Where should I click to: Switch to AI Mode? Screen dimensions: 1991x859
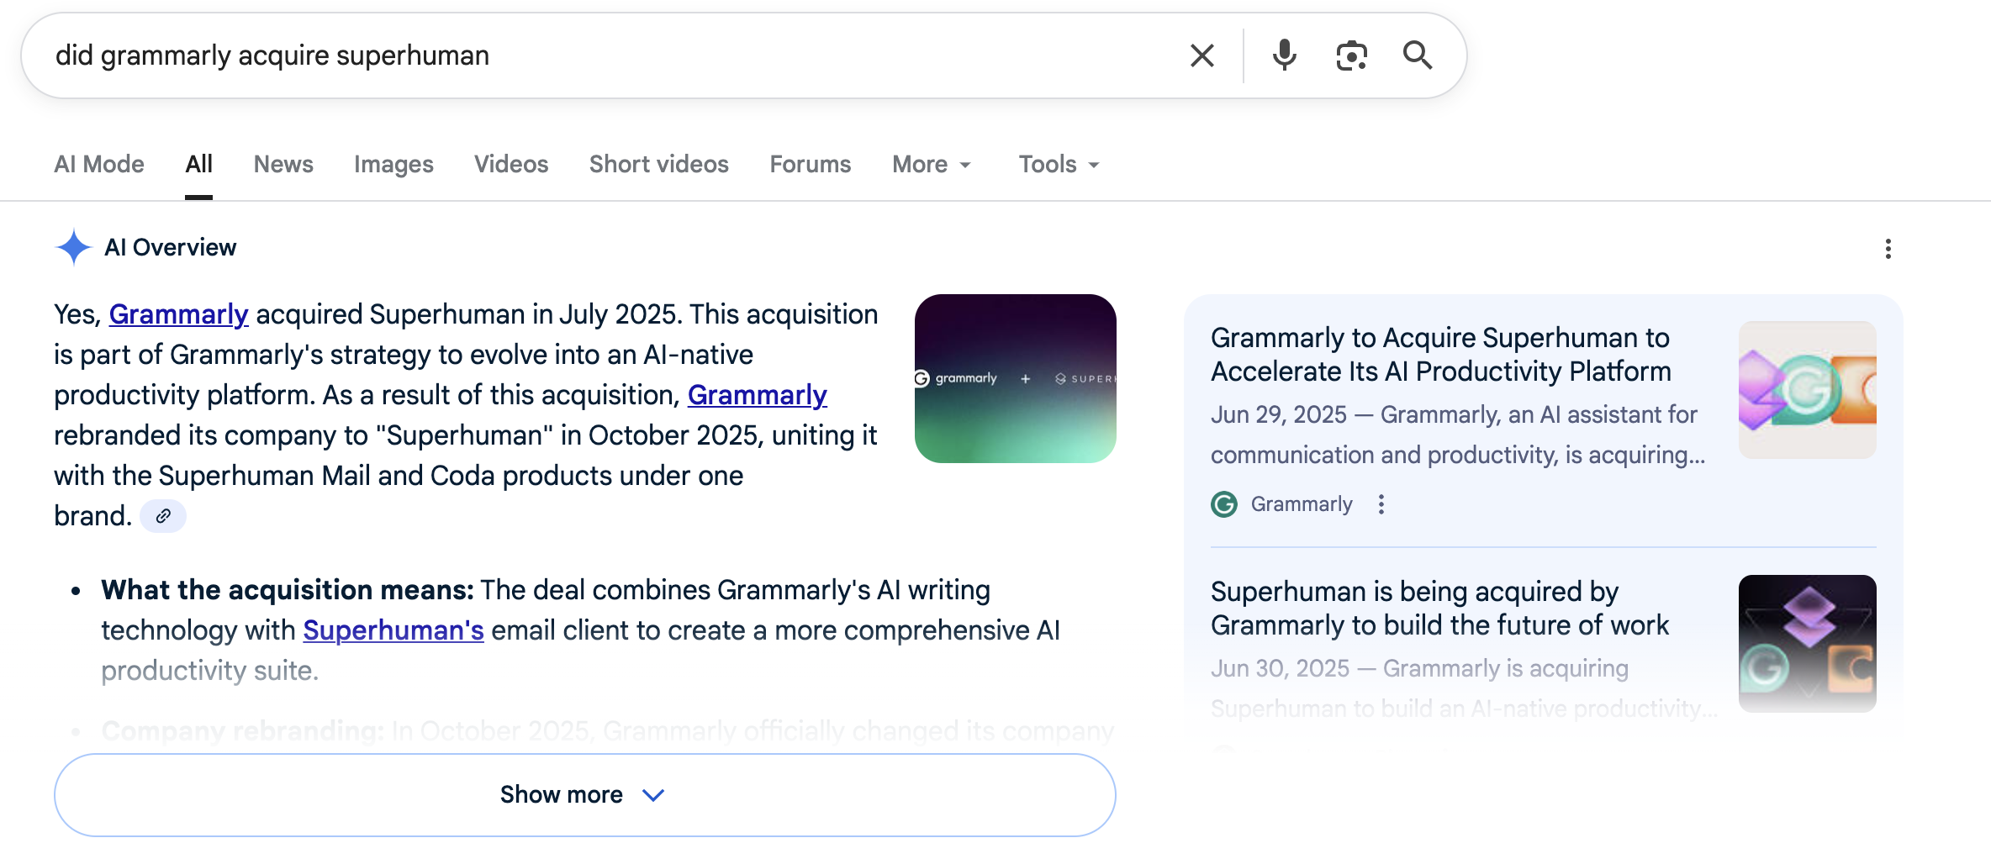coord(99,165)
